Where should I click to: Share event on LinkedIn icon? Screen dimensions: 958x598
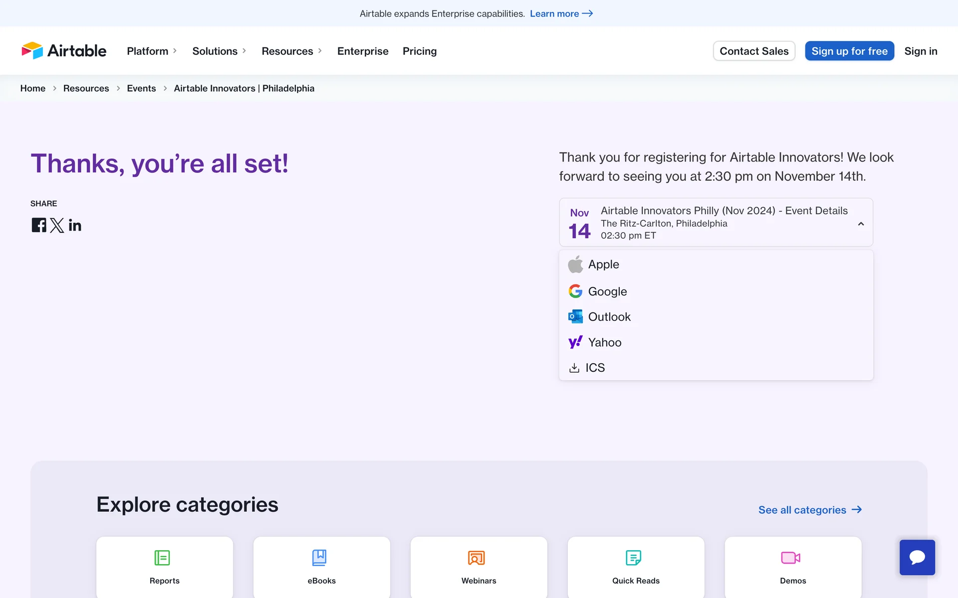(x=75, y=225)
